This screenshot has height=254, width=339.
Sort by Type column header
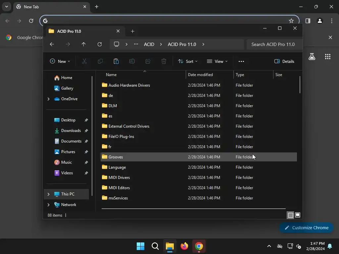pos(253,75)
